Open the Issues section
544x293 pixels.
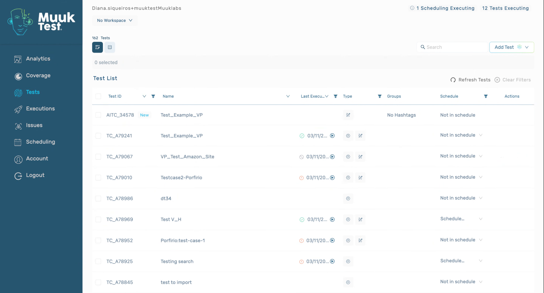click(x=34, y=125)
